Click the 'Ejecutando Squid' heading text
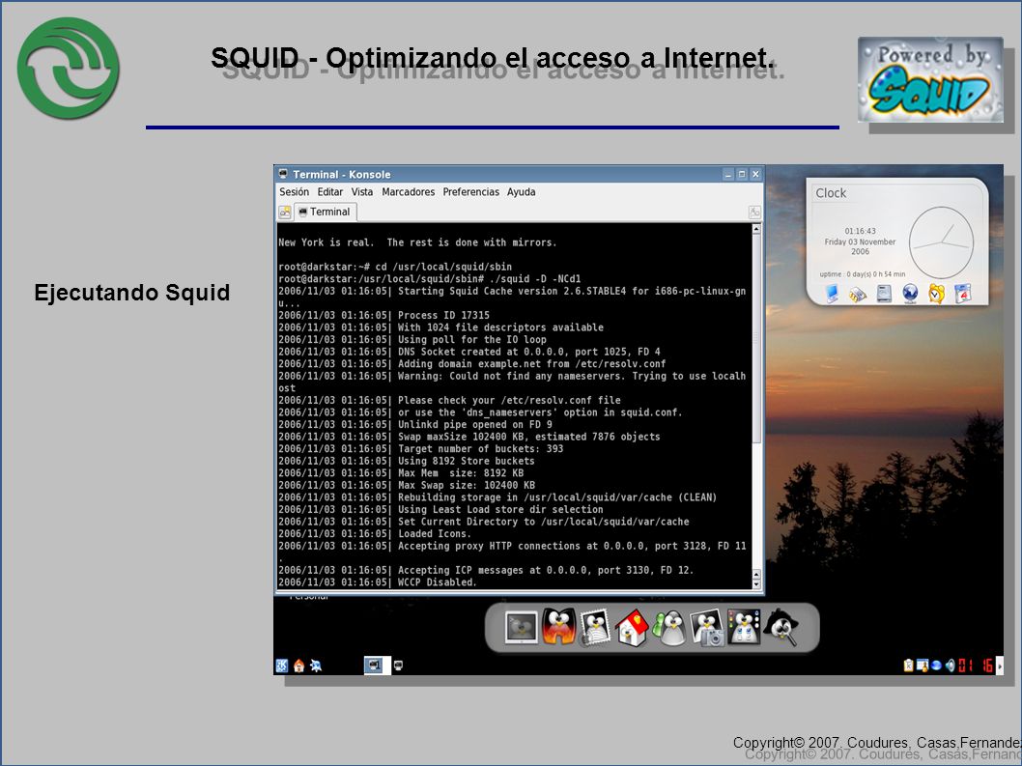 (x=132, y=293)
